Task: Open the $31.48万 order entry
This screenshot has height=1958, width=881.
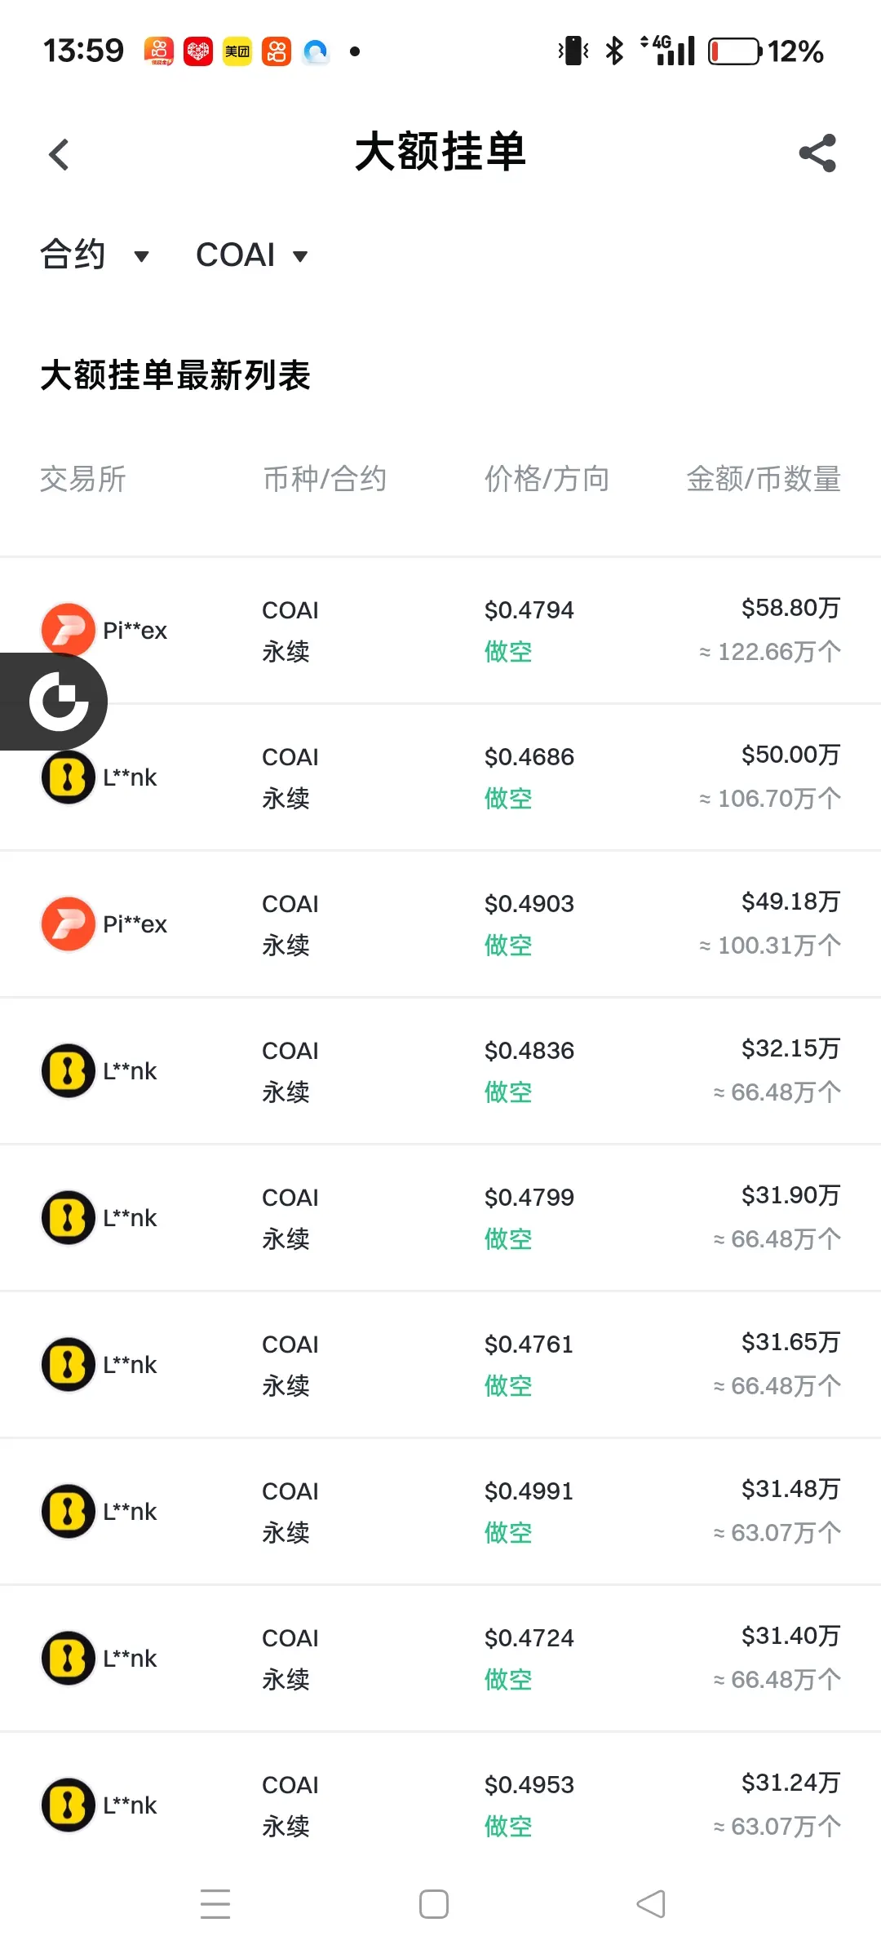Action: click(790, 1489)
